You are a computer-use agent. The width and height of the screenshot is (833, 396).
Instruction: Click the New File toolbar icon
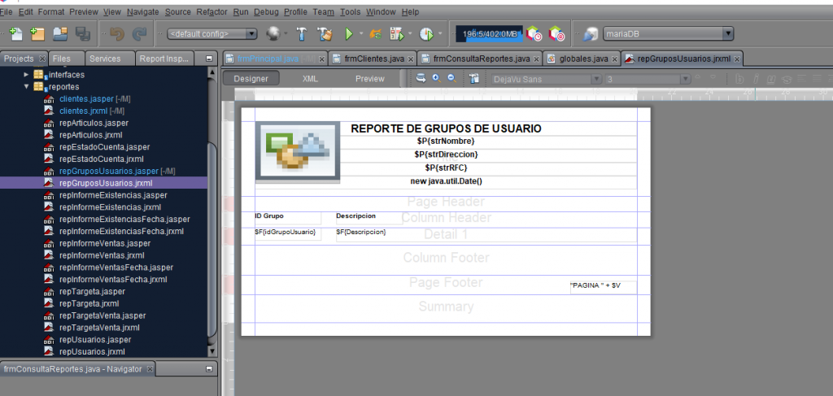(x=15, y=34)
